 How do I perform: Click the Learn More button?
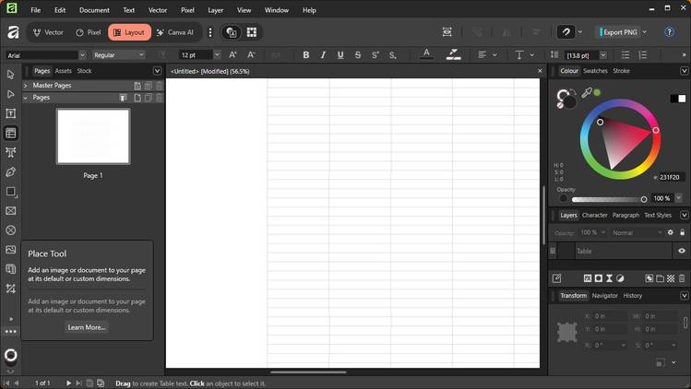[87, 327]
